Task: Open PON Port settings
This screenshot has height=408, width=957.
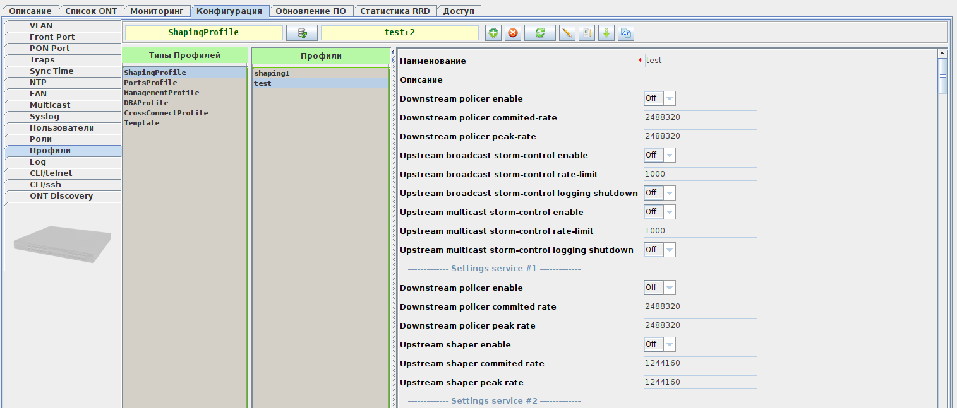Action: [x=63, y=49]
